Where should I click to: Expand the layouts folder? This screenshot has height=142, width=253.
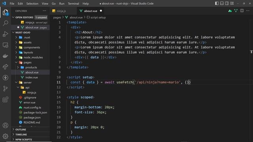(x=16, y=52)
